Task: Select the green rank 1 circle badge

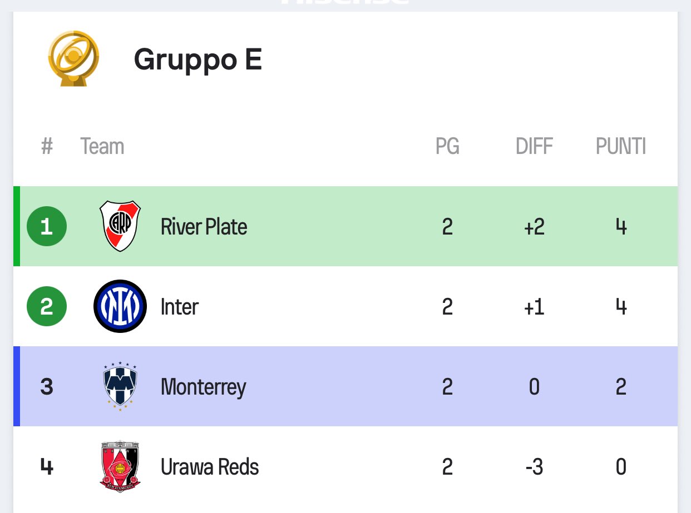Action: coord(47,226)
